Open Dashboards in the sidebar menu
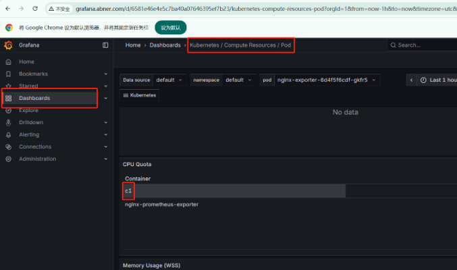The image size is (457, 270). [34, 99]
